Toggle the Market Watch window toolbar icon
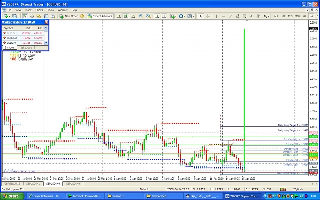Image resolution: width=320 pixels, height=200 pixels. point(25,16)
